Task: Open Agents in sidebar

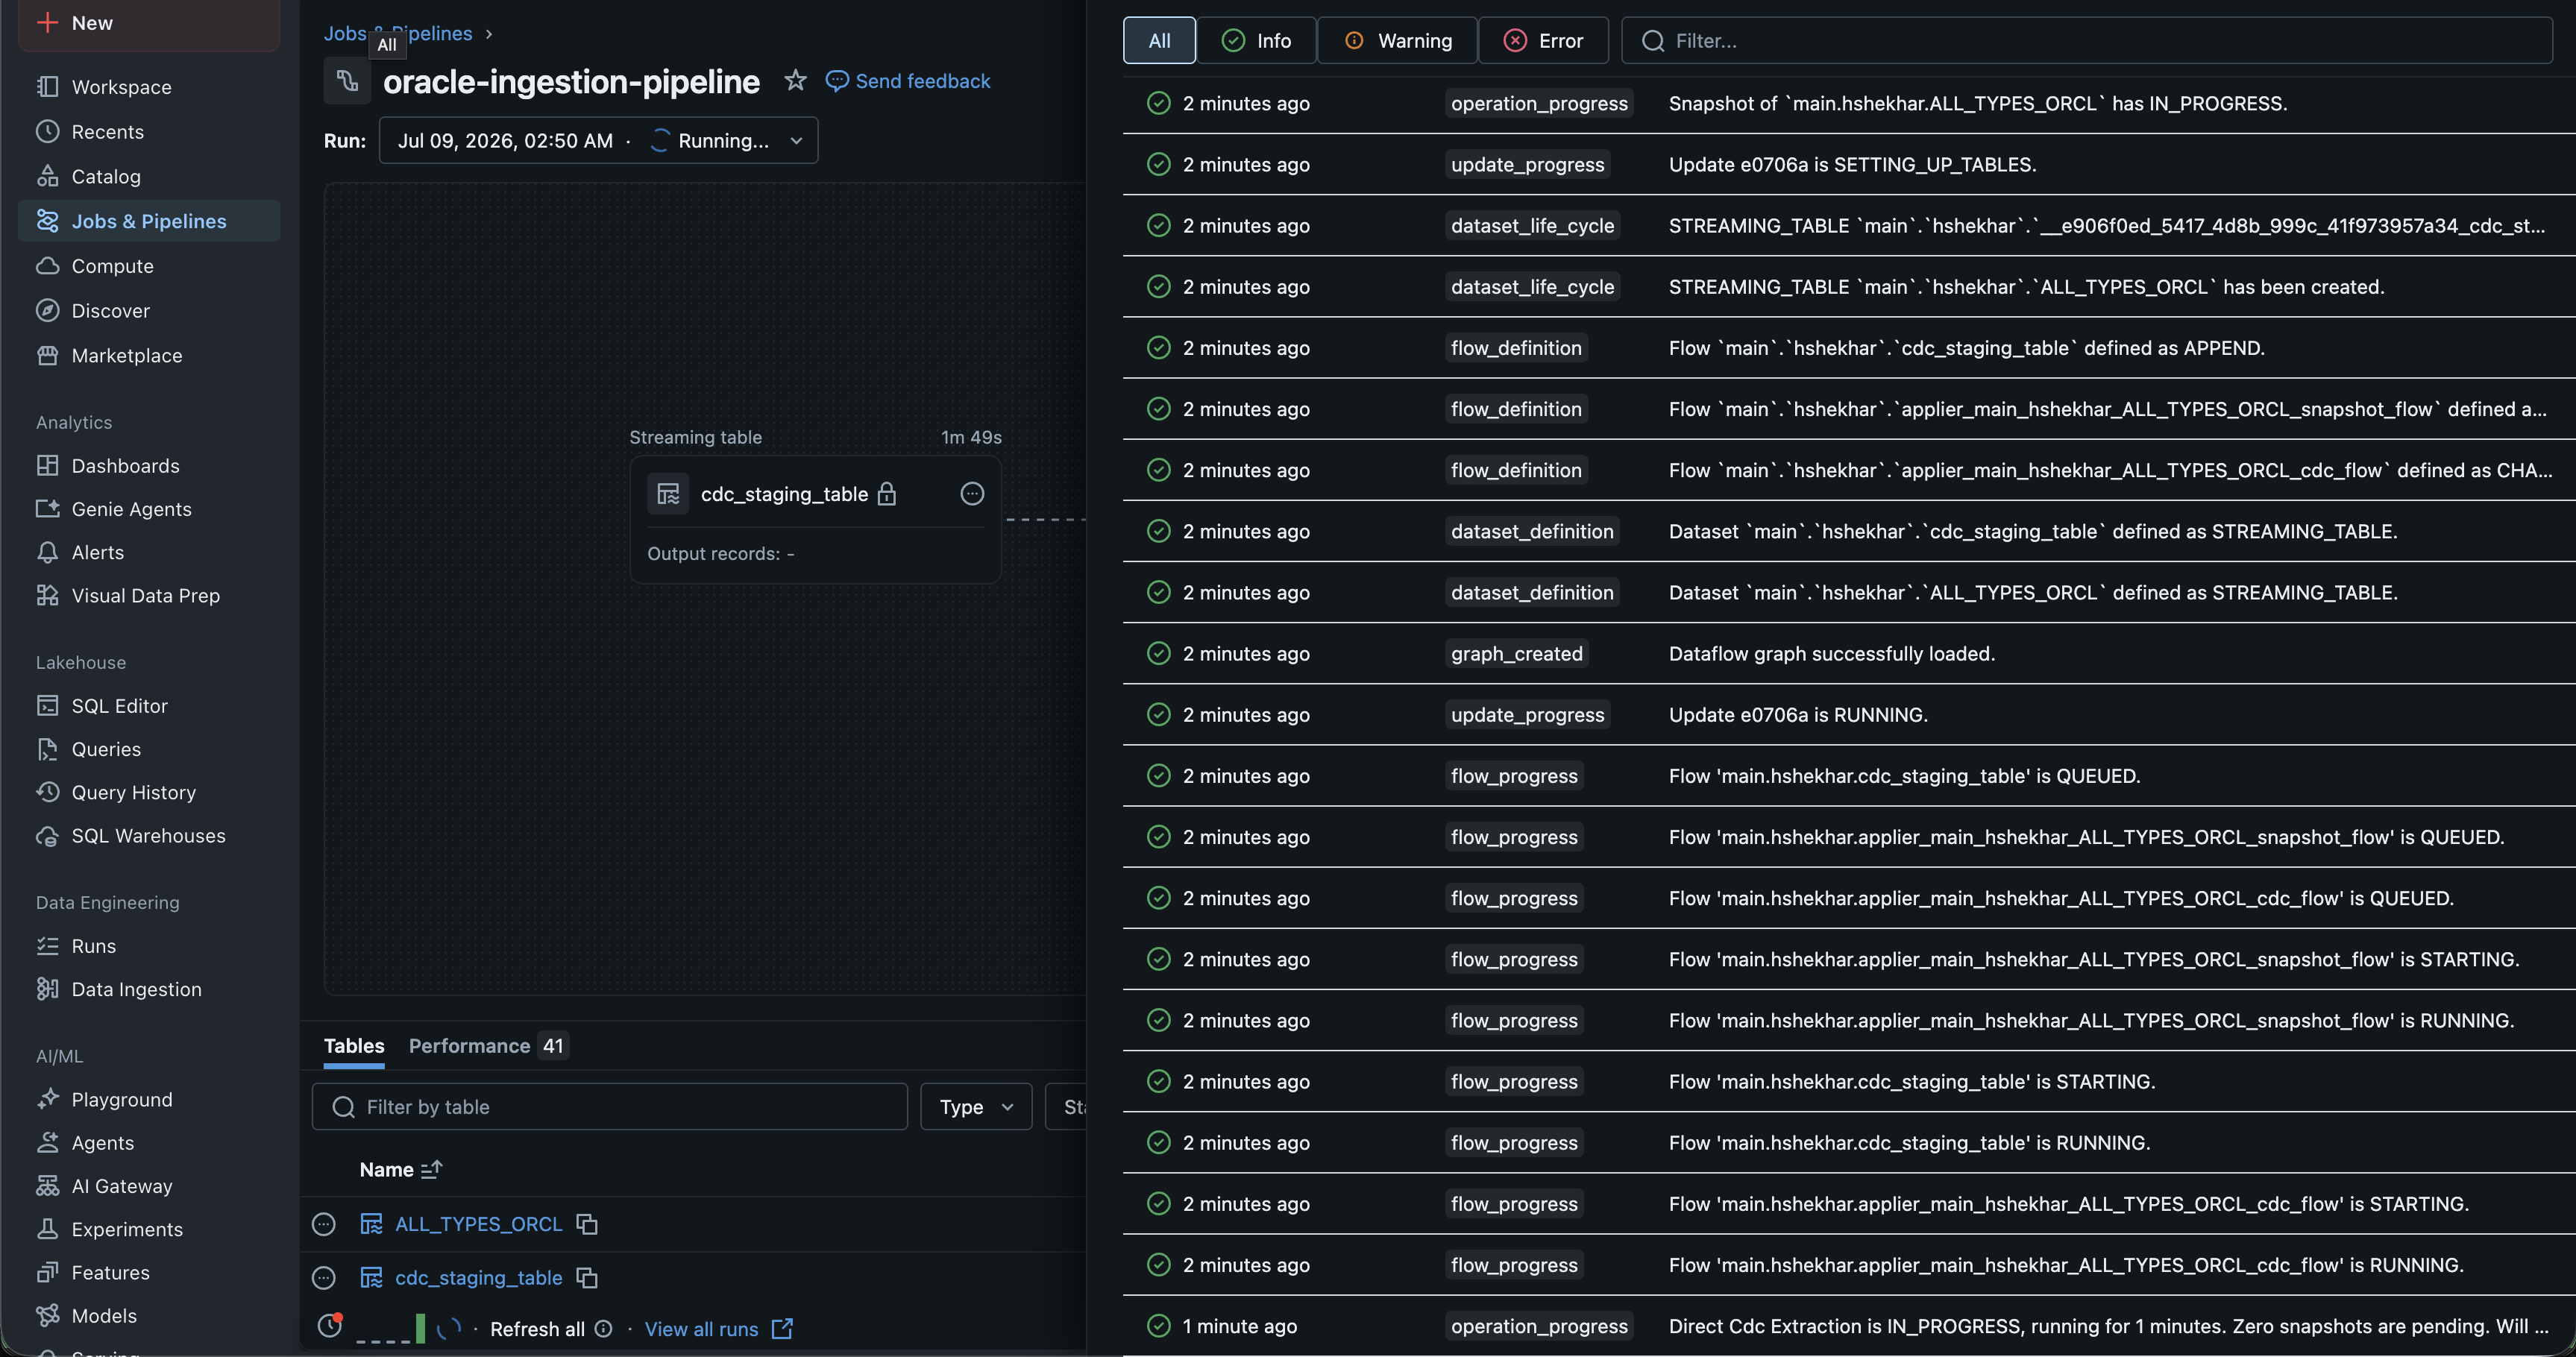Action: click(148, 1143)
